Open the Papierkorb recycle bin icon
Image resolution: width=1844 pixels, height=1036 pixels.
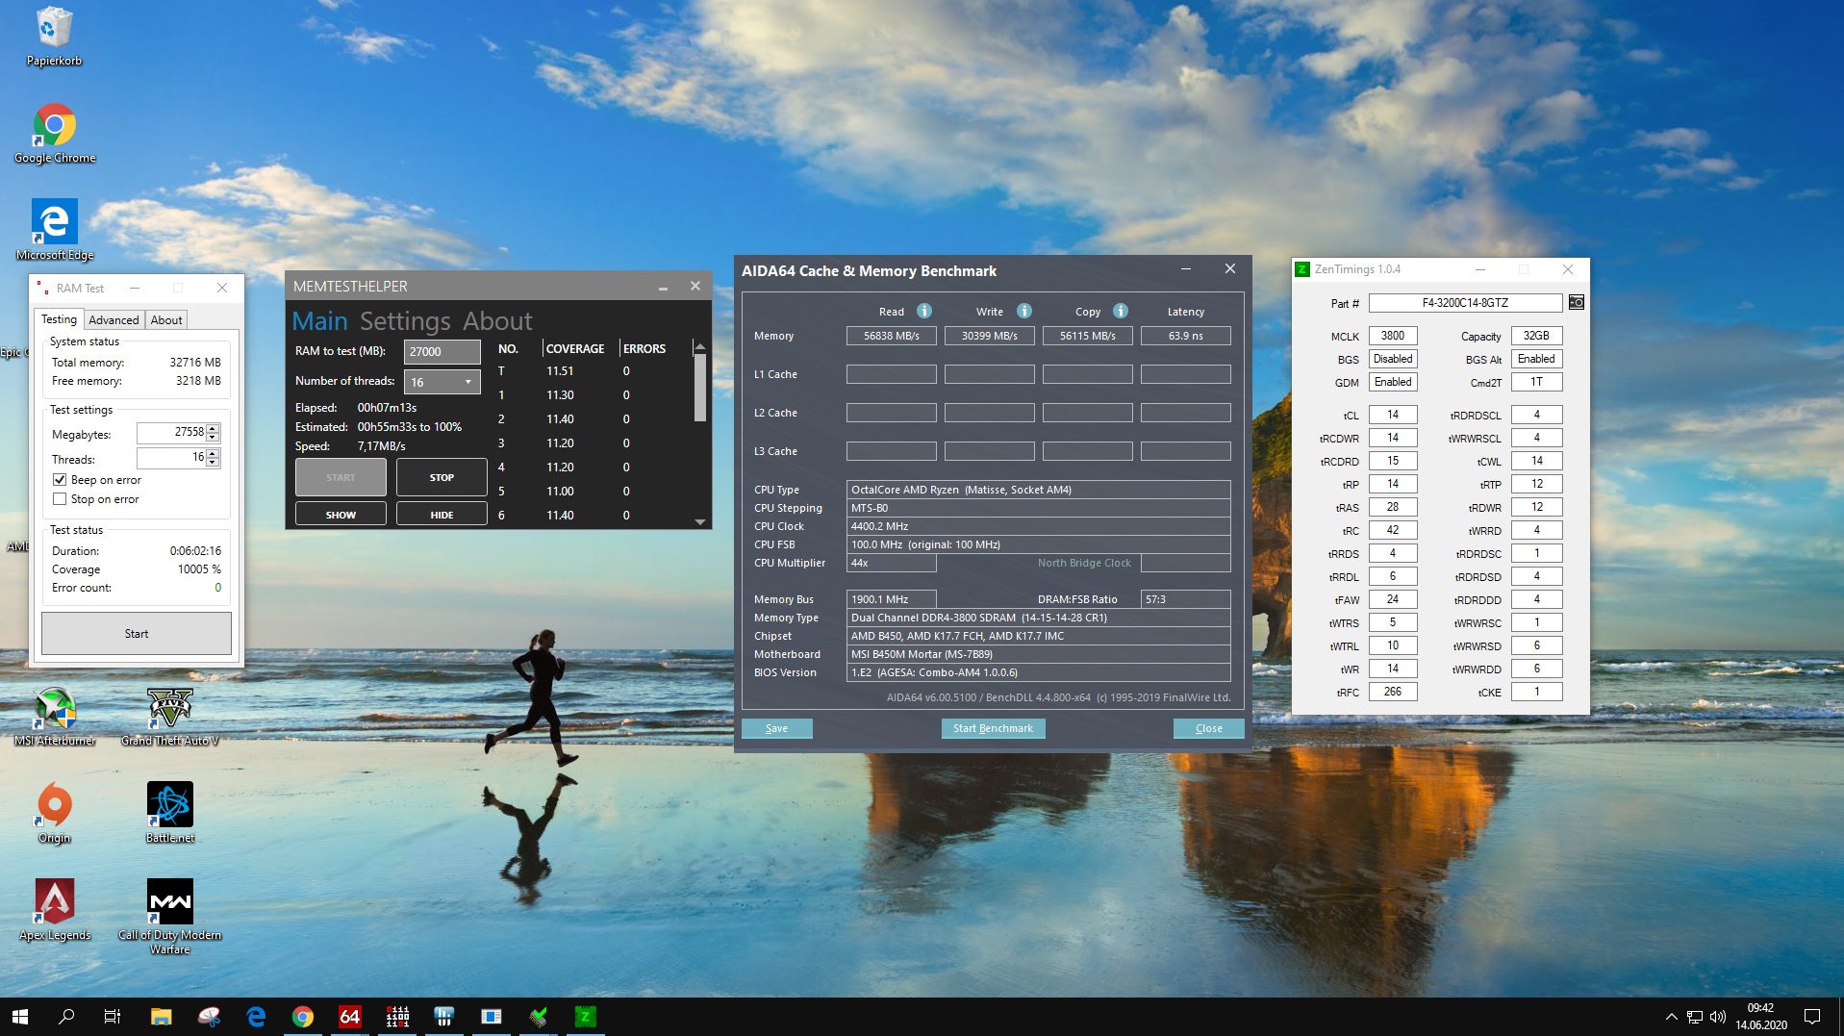[x=54, y=37]
